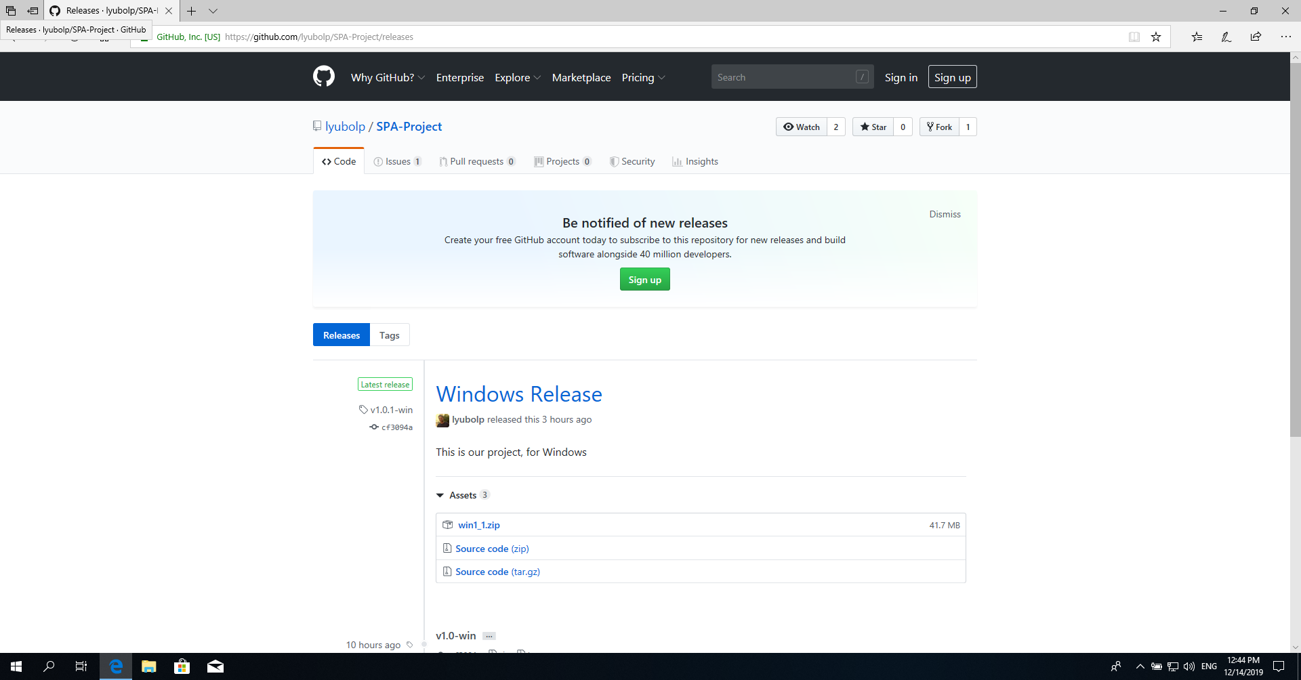Expand the Explore dropdown
The image size is (1301, 680).
coord(518,77)
